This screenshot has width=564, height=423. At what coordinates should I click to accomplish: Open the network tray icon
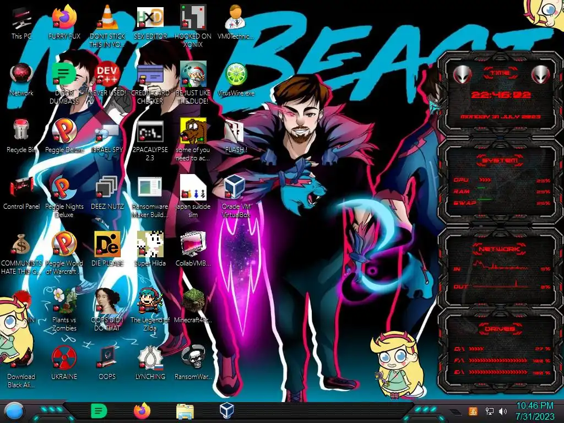[489, 411]
